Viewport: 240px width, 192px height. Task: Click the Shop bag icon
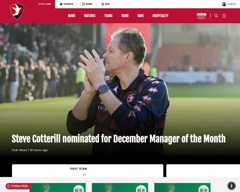pos(84,4)
